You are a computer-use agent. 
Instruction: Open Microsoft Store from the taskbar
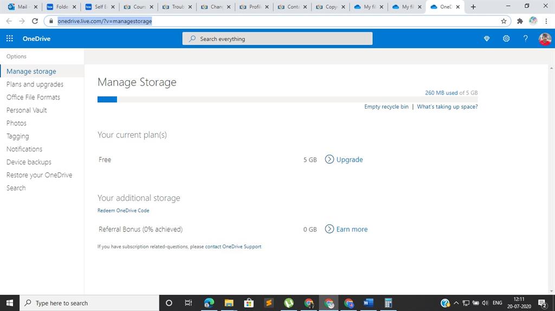(x=249, y=303)
